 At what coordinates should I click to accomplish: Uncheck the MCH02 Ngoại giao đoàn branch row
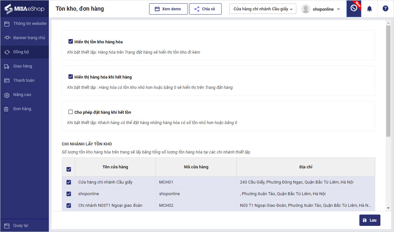coord(69,206)
